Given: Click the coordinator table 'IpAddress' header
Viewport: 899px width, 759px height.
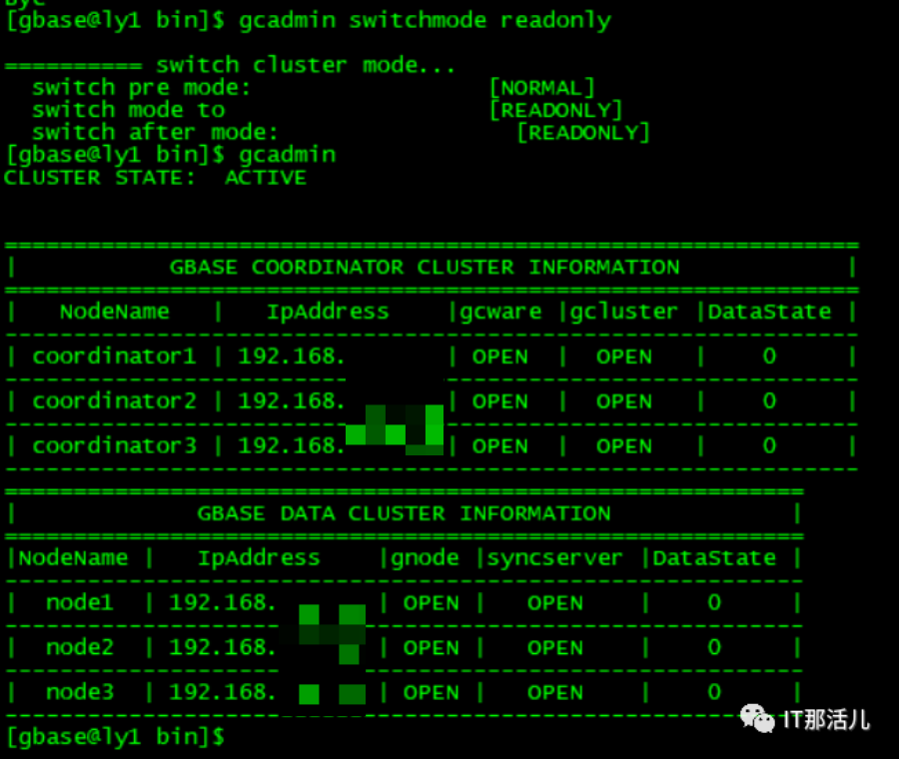Looking at the screenshot, I should (x=328, y=312).
